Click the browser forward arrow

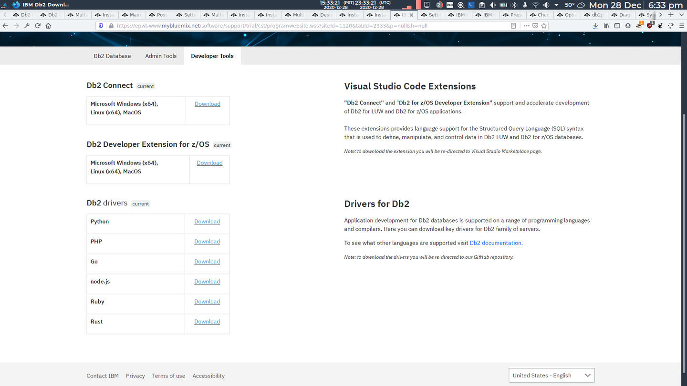(x=16, y=26)
